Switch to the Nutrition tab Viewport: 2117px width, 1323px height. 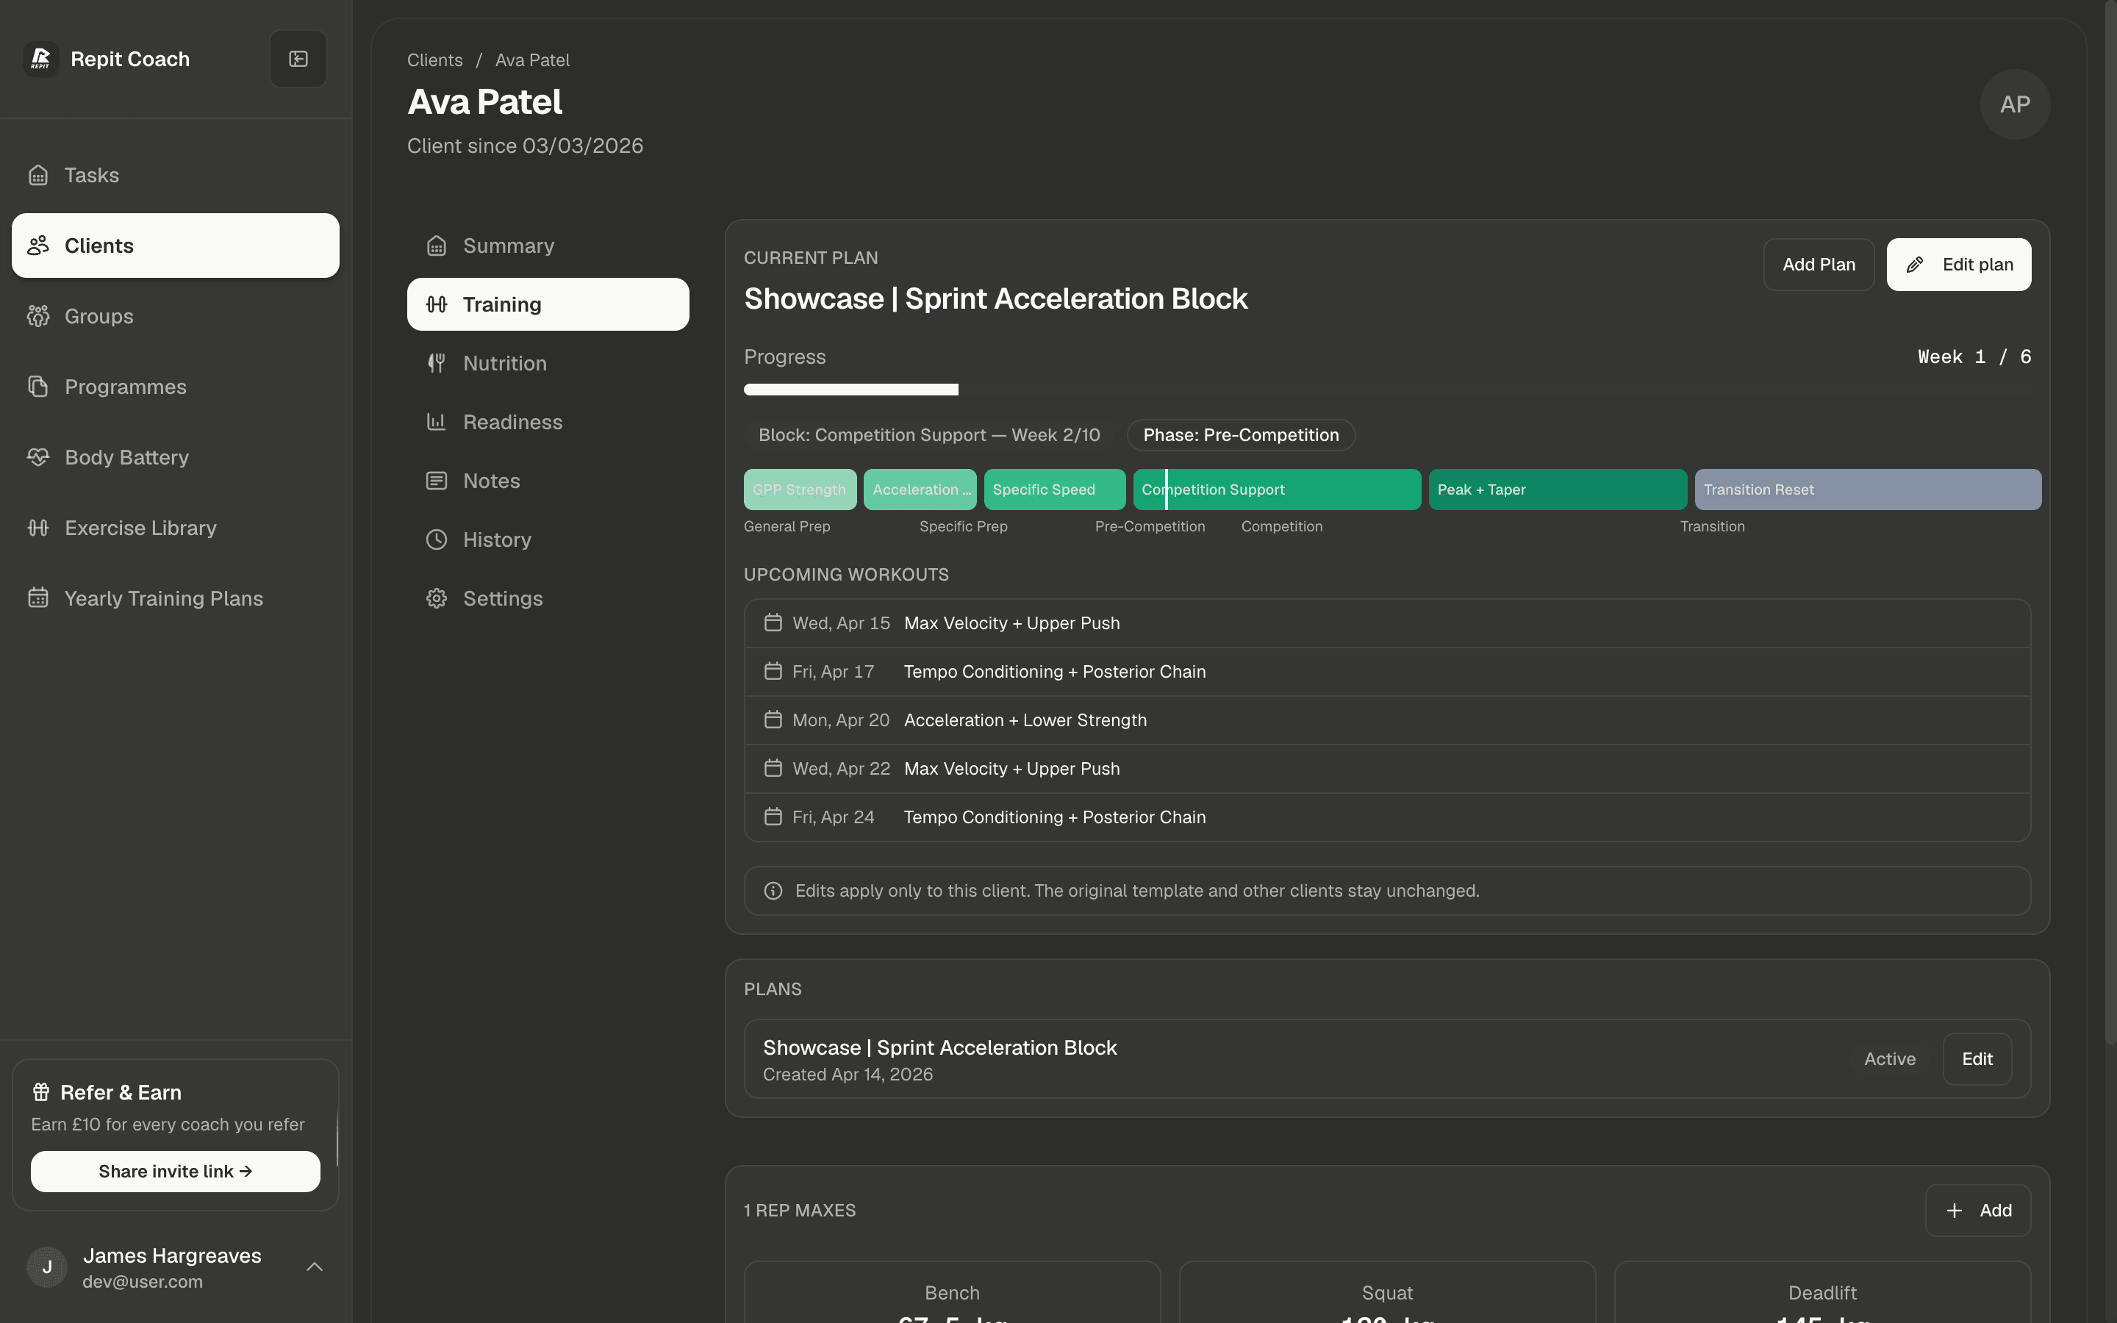coord(548,363)
